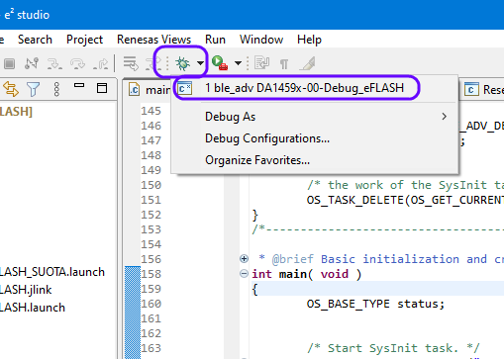Open the view menu three-dots icon
The height and width of the screenshot is (359, 504).
point(56,89)
